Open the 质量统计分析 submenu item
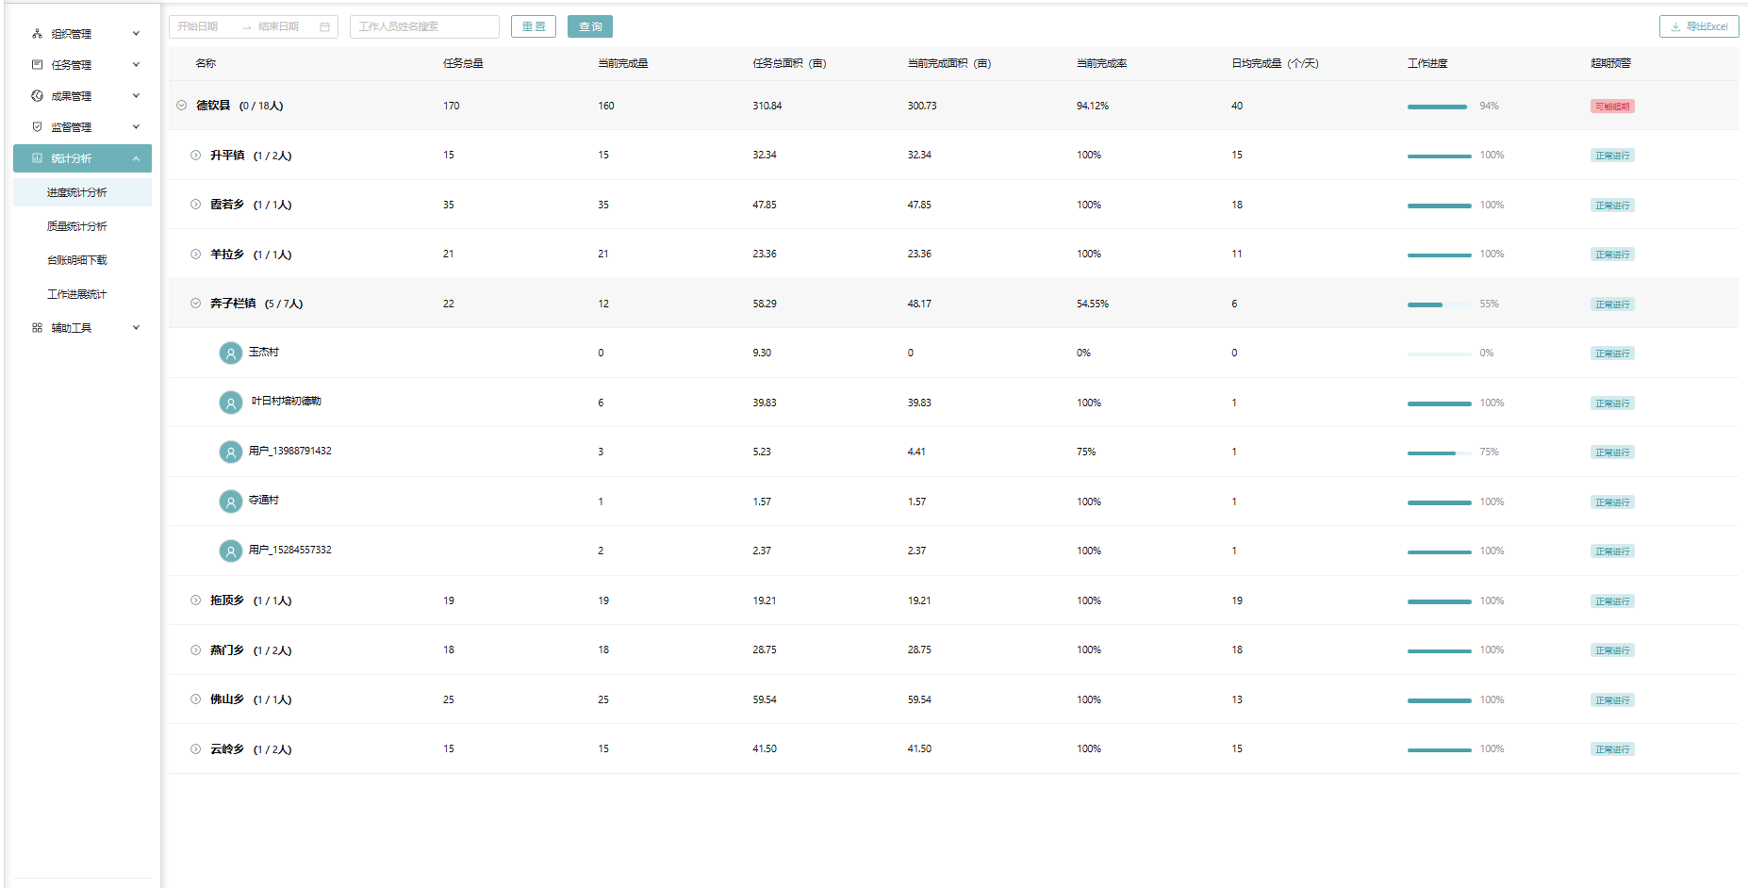Image resolution: width=1748 pixels, height=888 pixels. point(77,226)
